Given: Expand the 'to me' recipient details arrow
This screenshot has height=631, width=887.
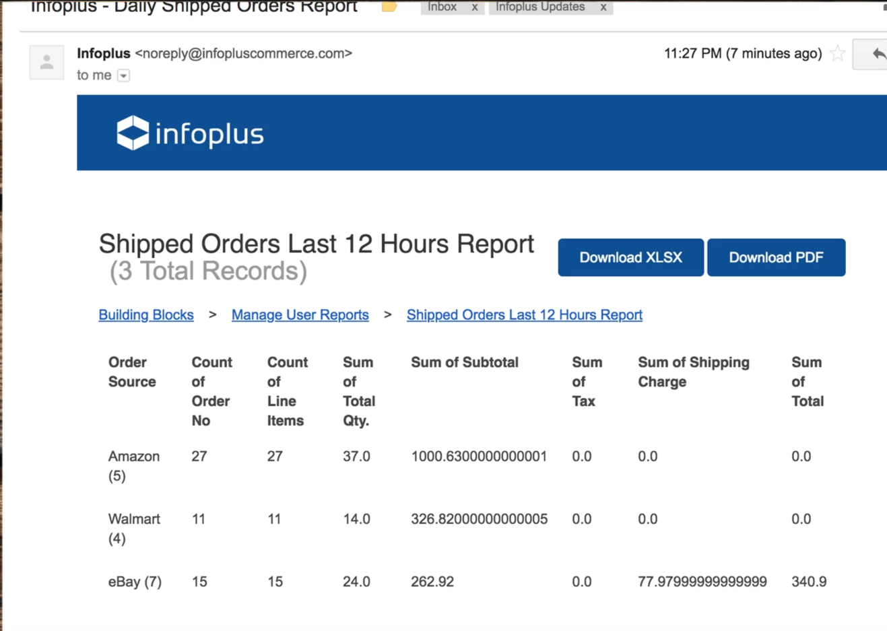Looking at the screenshot, I should (123, 75).
